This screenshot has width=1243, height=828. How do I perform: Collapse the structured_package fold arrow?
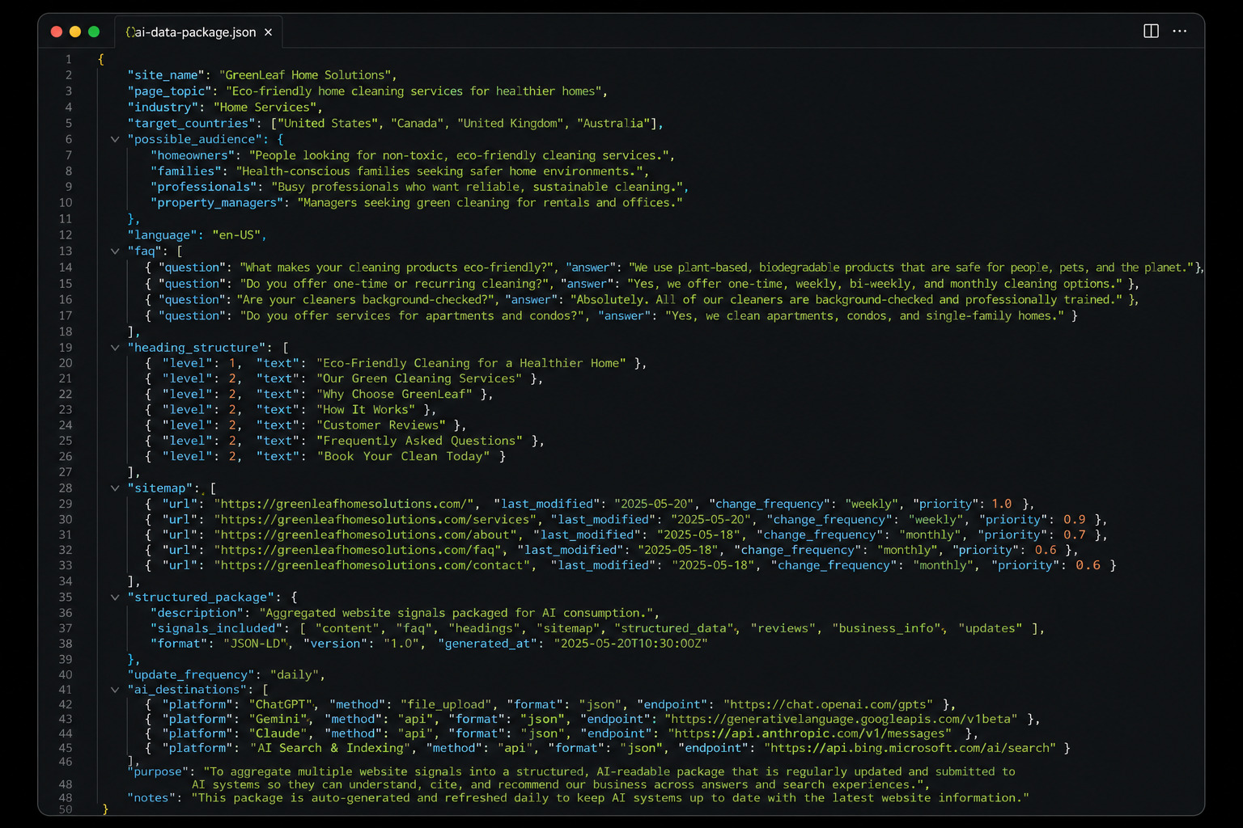point(115,598)
